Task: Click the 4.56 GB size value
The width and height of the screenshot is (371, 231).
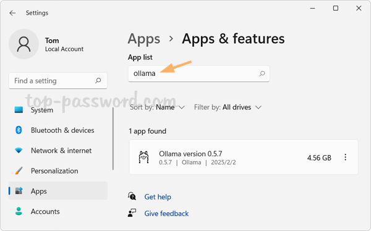Action: 319,157
